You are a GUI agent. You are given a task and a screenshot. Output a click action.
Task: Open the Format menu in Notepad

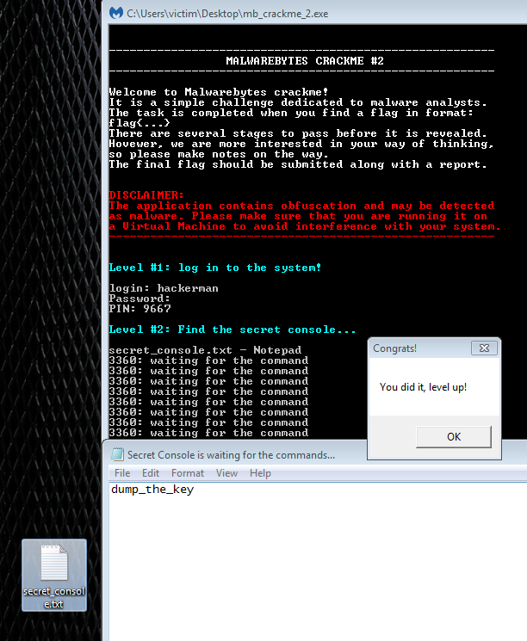point(188,473)
